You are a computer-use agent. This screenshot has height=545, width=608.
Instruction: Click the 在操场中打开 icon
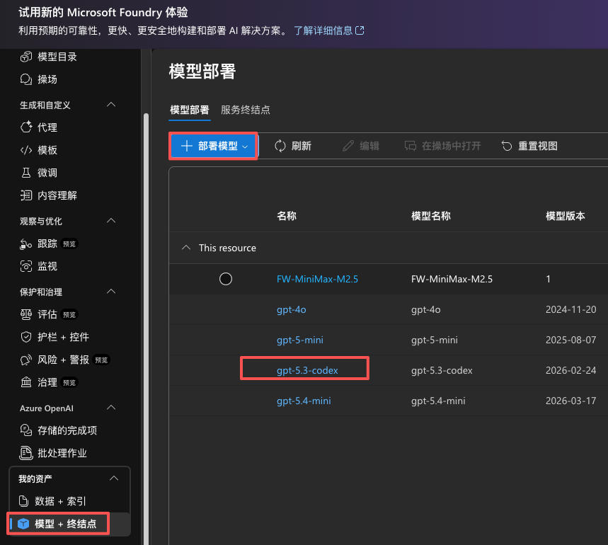tap(411, 146)
